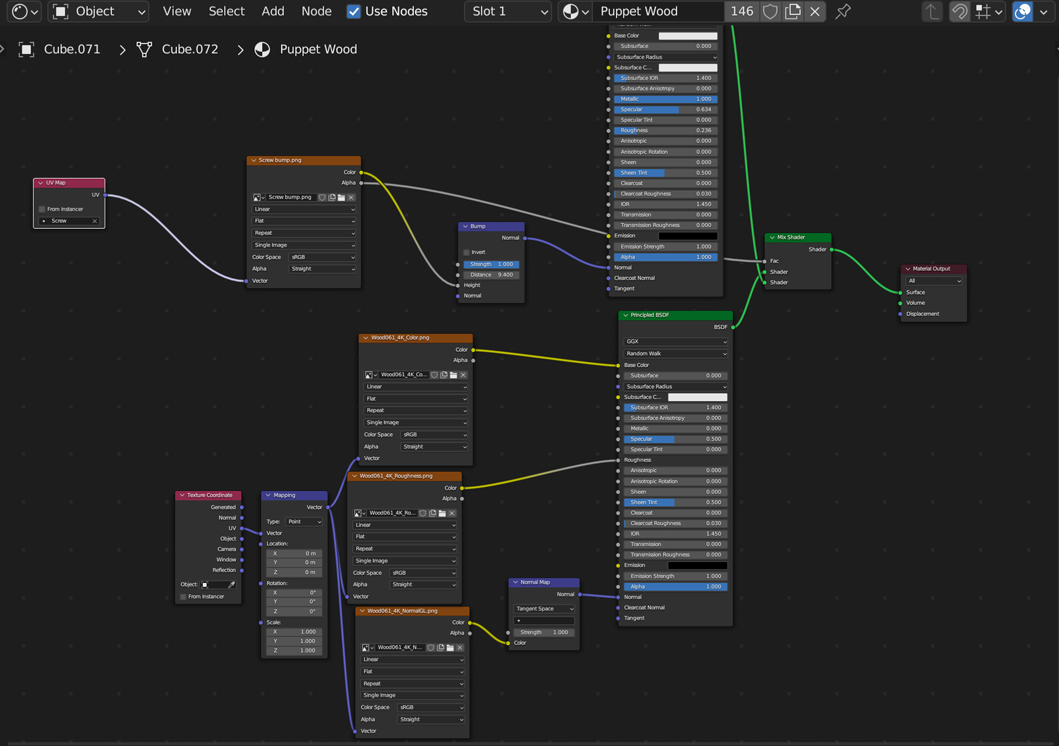This screenshot has width=1059, height=746.
Task: Click the Puppet Wood material name field
Action: click(656, 11)
